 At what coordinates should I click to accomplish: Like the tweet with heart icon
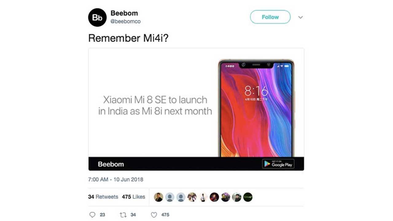click(154, 215)
